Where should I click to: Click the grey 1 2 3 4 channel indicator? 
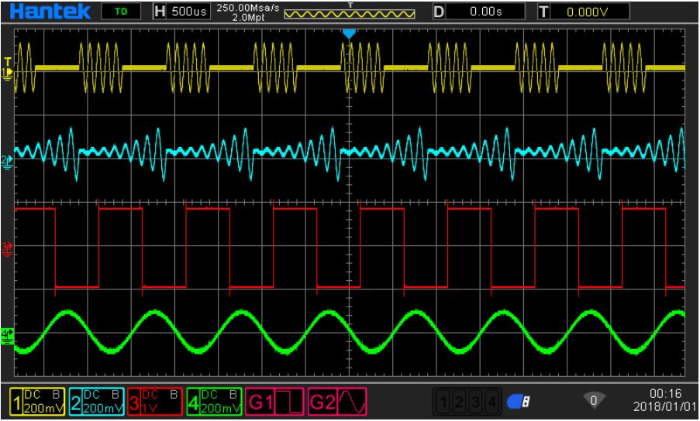coord(467,402)
